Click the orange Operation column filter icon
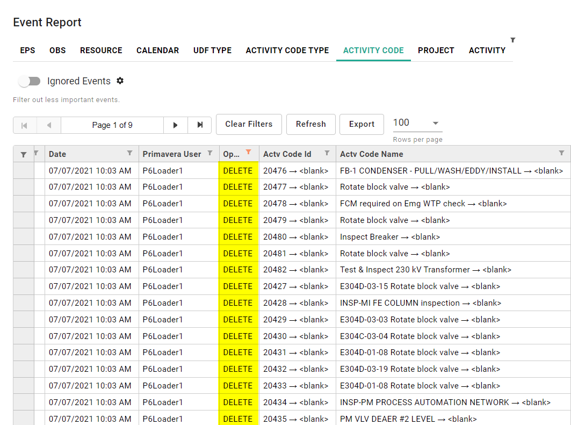 (248, 153)
